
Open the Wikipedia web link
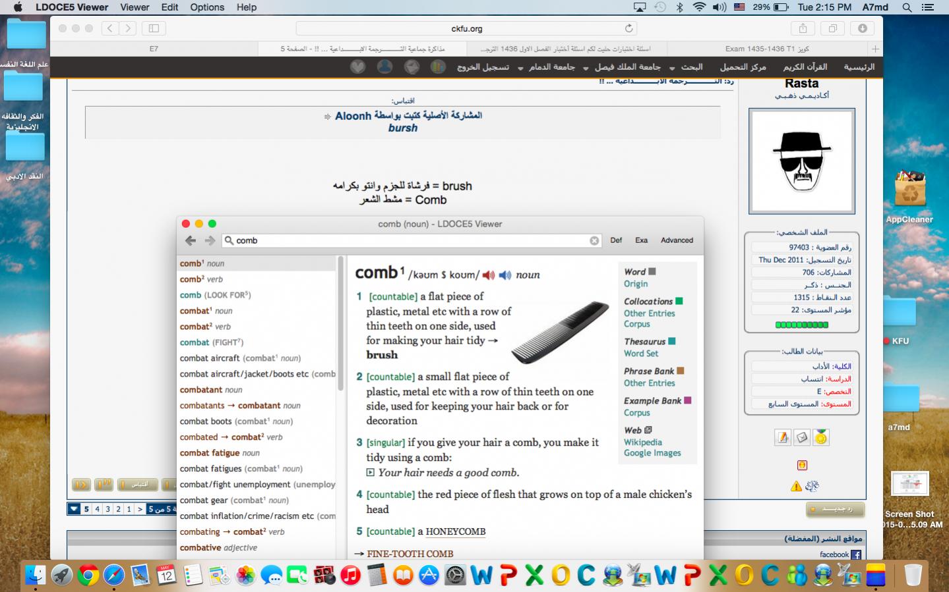(643, 443)
